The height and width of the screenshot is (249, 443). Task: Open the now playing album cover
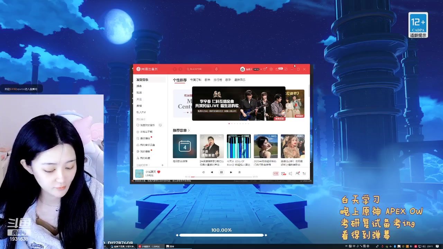[139, 174]
